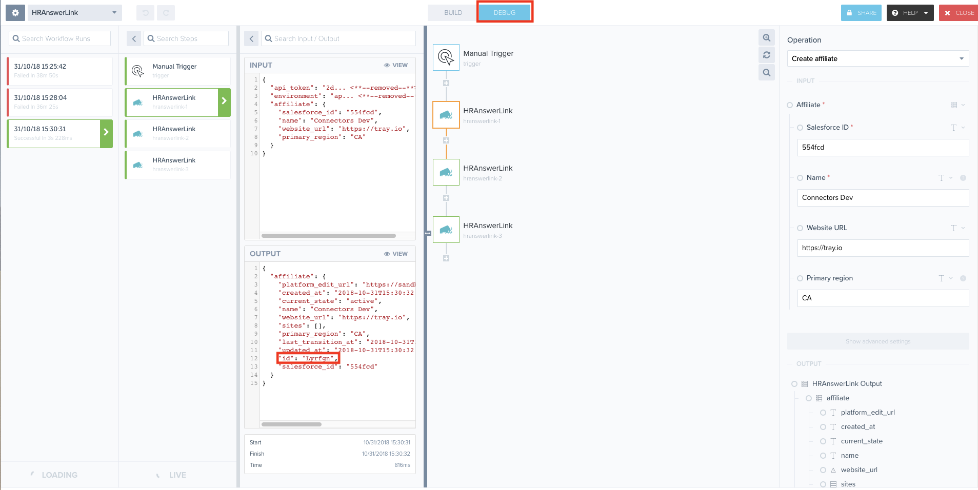
Task: Switch to the BUILD tab
Action: point(452,12)
